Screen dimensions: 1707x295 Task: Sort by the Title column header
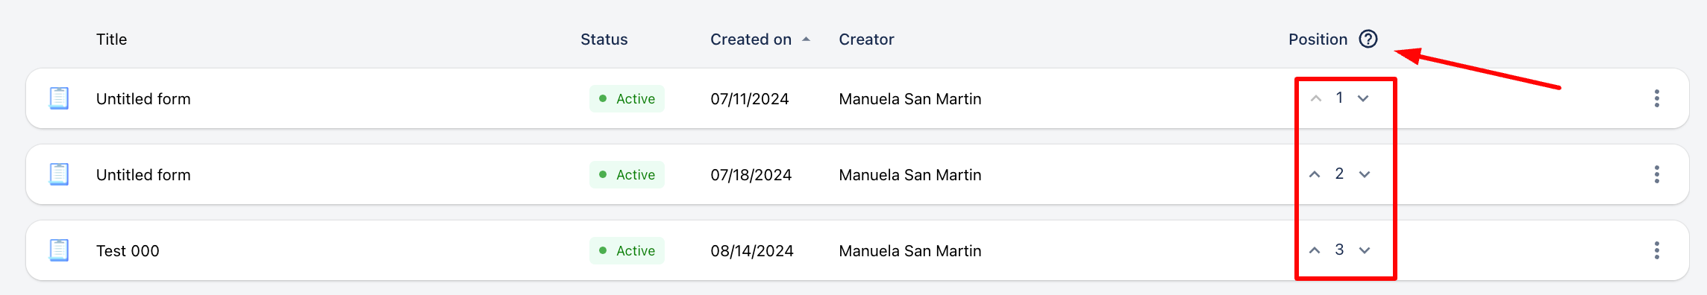(x=111, y=39)
